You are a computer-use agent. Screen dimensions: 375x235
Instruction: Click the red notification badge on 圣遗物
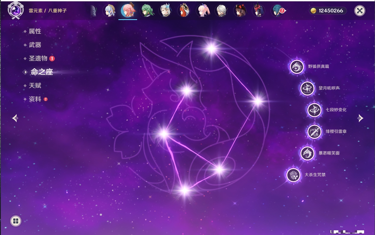pos(52,58)
